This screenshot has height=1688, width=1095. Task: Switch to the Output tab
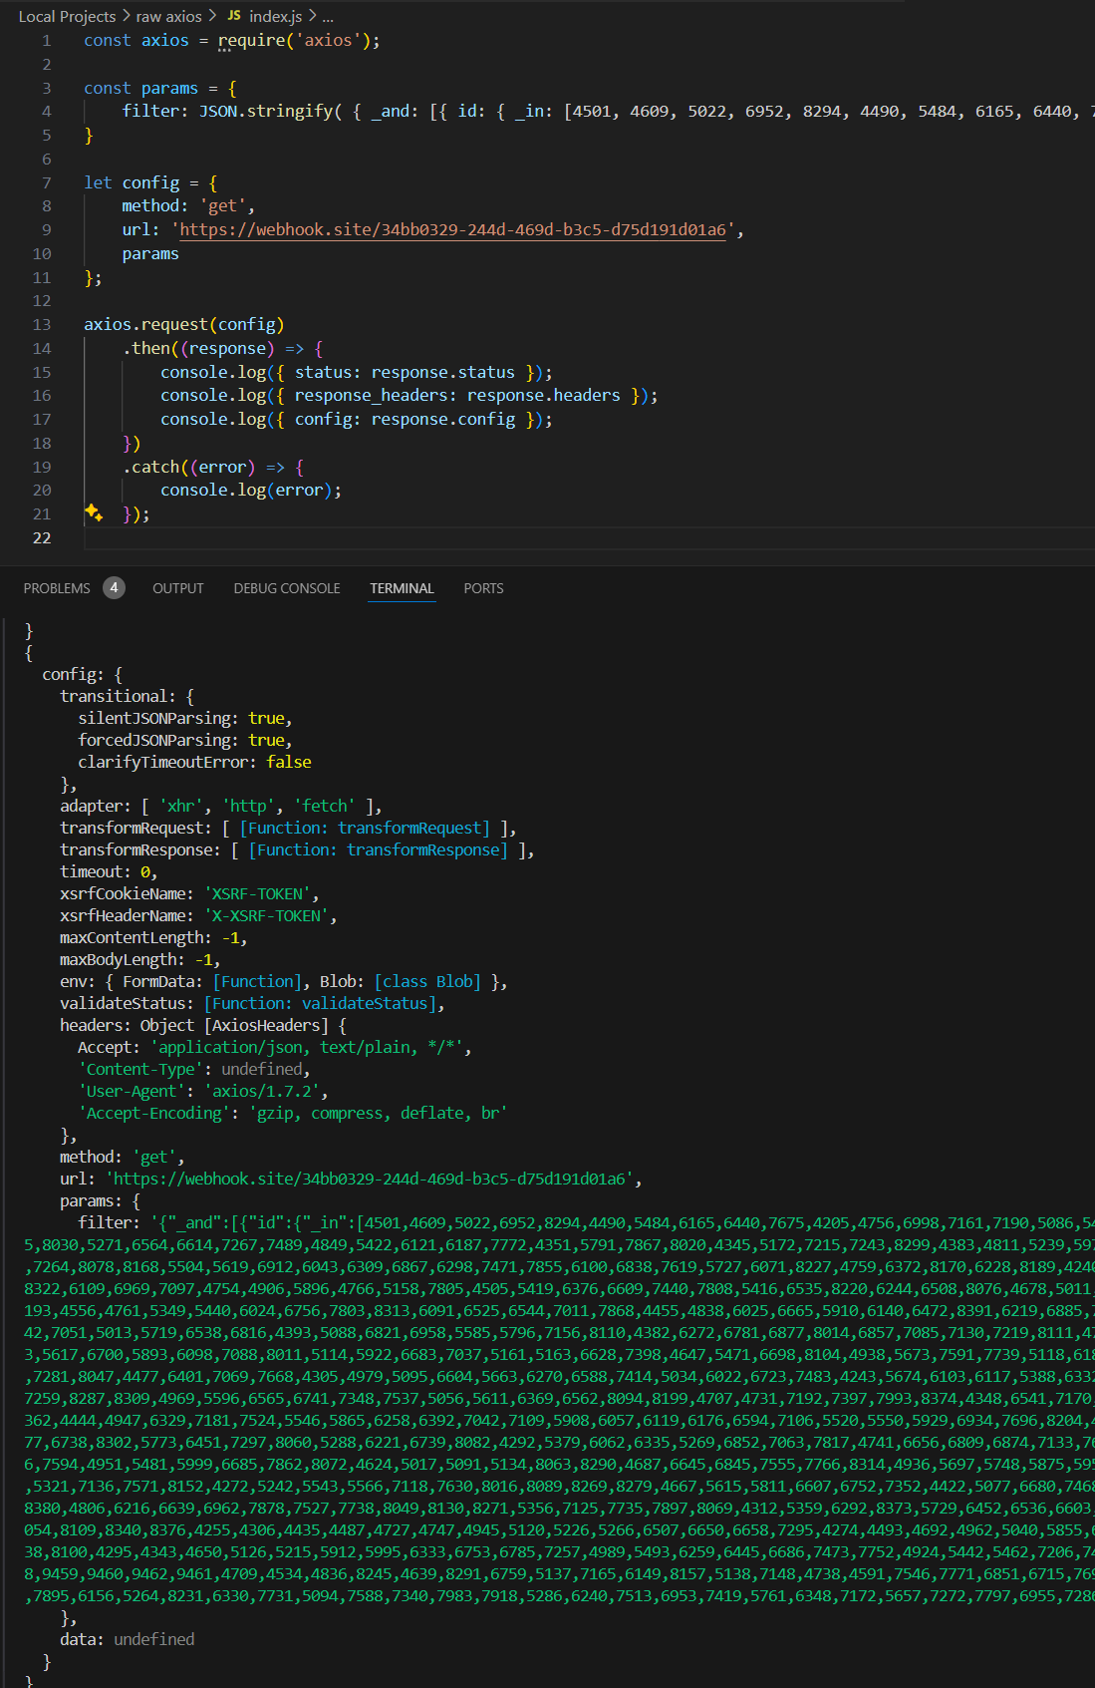[x=177, y=588]
